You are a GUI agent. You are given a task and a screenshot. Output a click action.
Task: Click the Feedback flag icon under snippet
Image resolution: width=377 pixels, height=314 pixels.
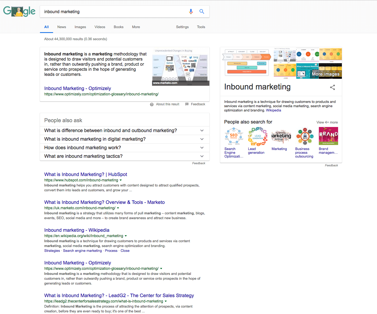[187, 104]
